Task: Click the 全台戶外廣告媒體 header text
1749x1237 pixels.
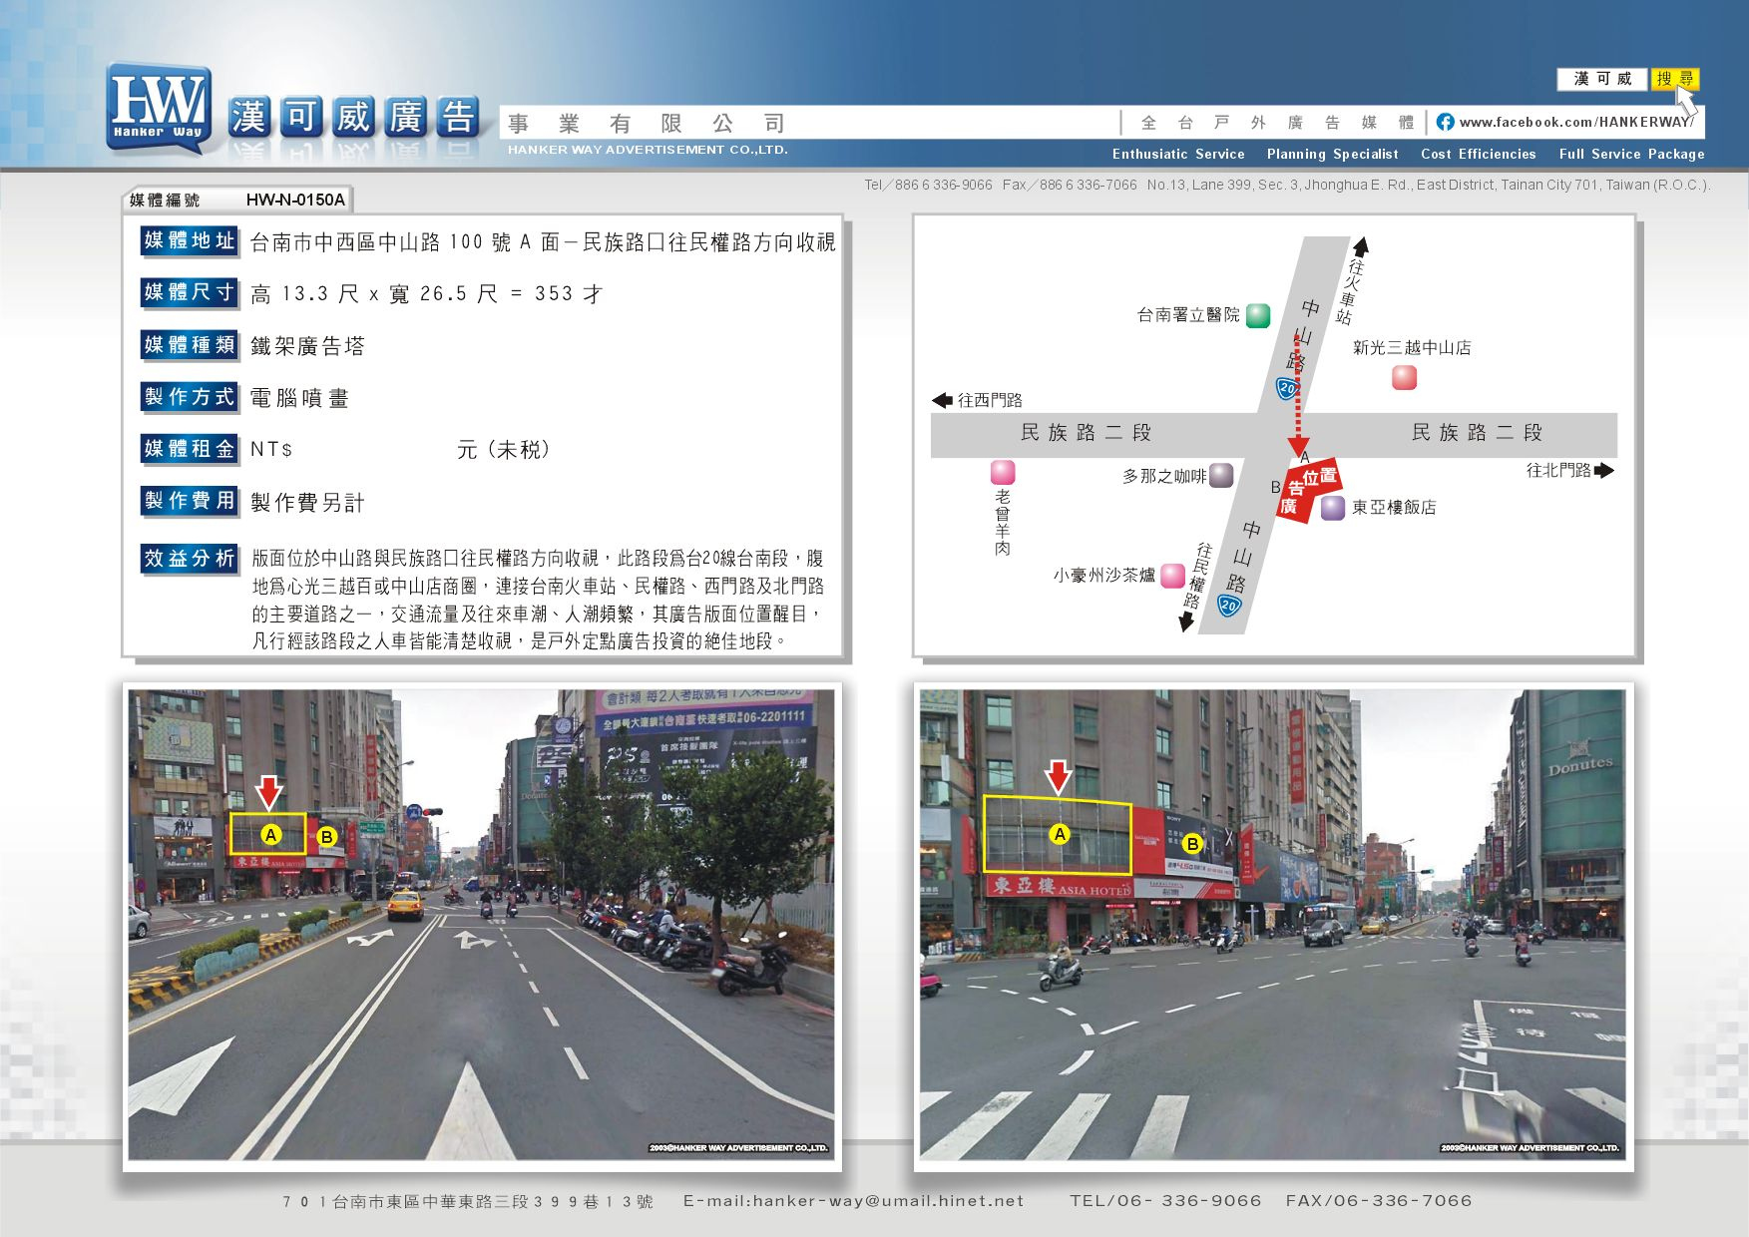Action: coord(1277,123)
